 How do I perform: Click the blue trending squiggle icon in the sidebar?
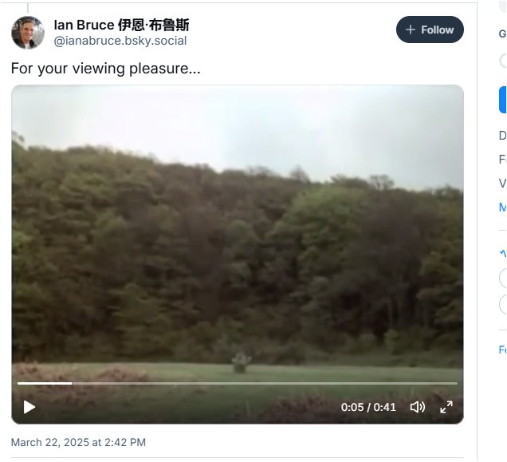click(503, 253)
